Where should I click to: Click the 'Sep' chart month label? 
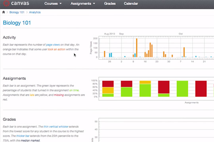click(121, 34)
